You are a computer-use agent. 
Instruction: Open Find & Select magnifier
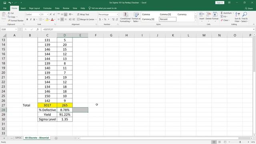click(x=244, y=17)
